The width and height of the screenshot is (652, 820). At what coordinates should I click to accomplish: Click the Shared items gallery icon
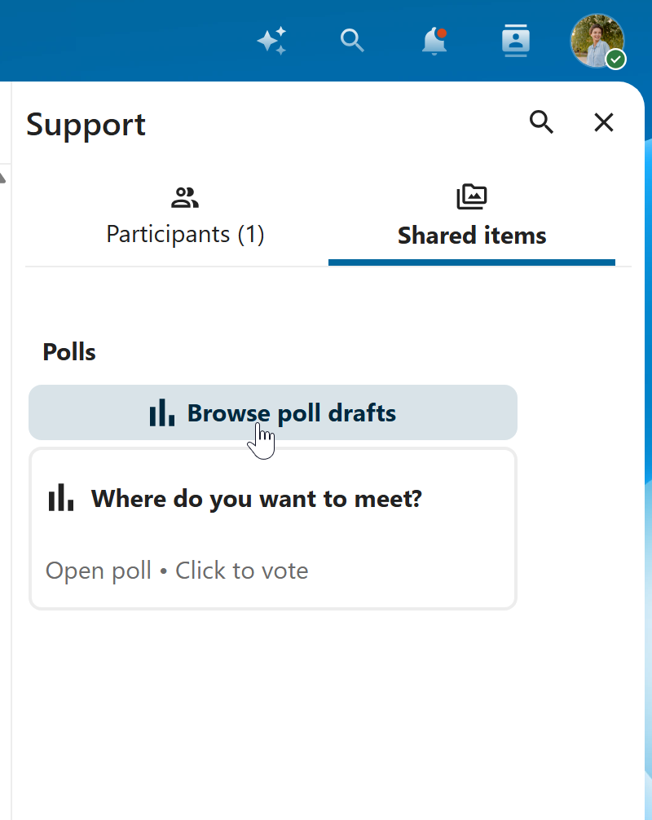(472, 197)
